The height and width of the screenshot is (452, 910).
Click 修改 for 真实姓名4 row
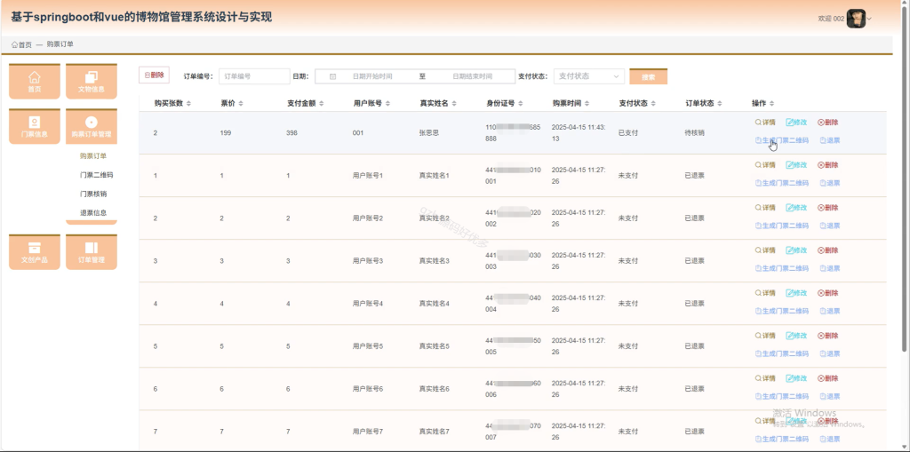[796, 293]
